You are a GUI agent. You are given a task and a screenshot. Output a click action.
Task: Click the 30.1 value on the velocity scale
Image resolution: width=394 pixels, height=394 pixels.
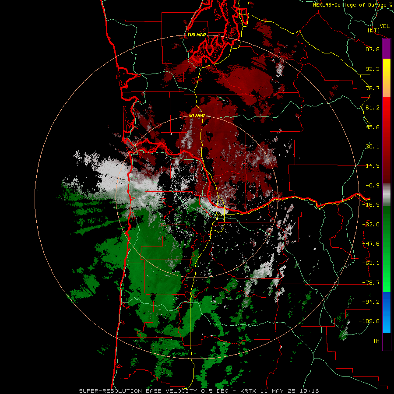(373, 147)
